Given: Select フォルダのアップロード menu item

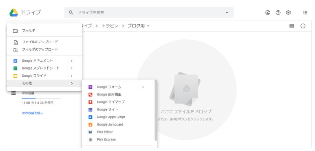Looking at the screenshot, I should coord(44,49).
